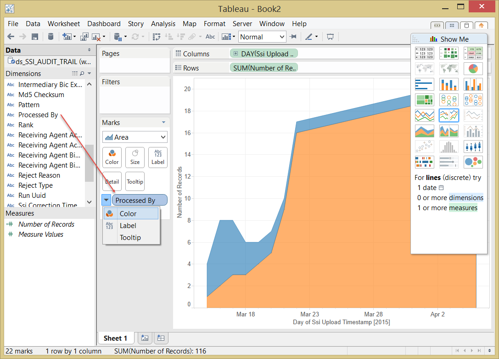Viewport: 499px width, 359px height.
Task: Click the New Data Source cylinder icon
Action: 50,37
